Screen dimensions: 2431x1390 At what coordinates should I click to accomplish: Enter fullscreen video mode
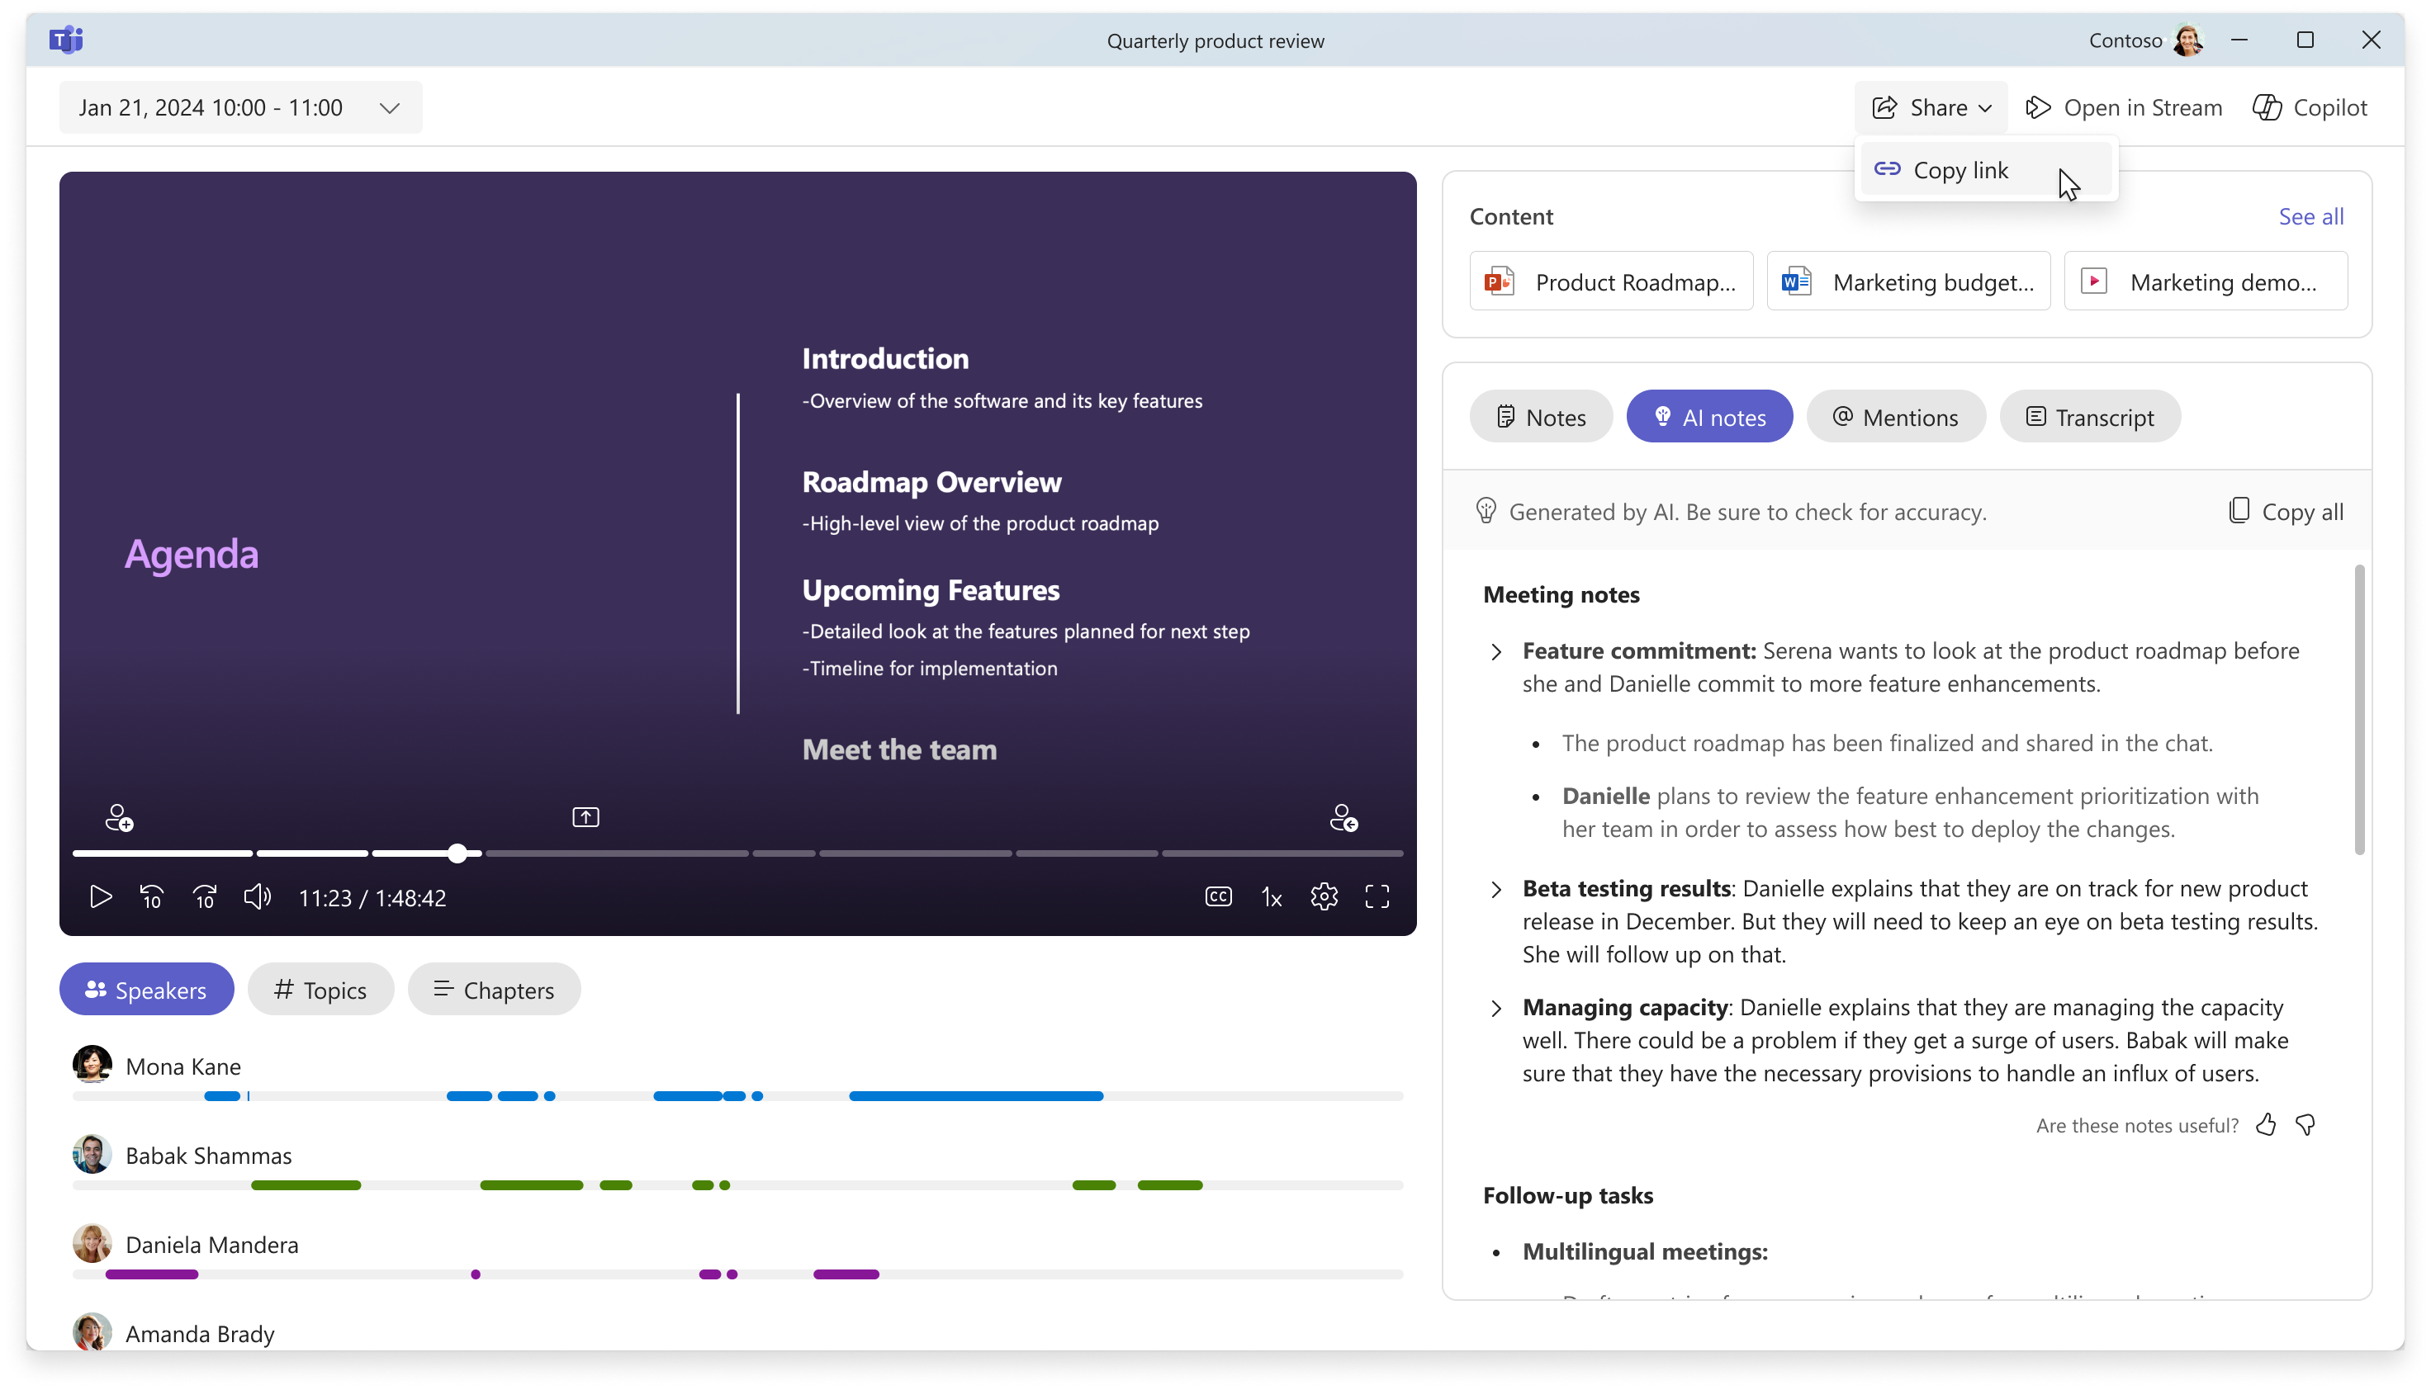[x=1377, y=897]
